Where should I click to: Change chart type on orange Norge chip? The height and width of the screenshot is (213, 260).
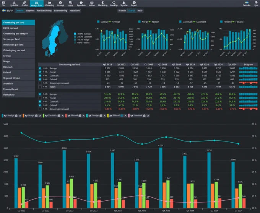coord(36,115)
